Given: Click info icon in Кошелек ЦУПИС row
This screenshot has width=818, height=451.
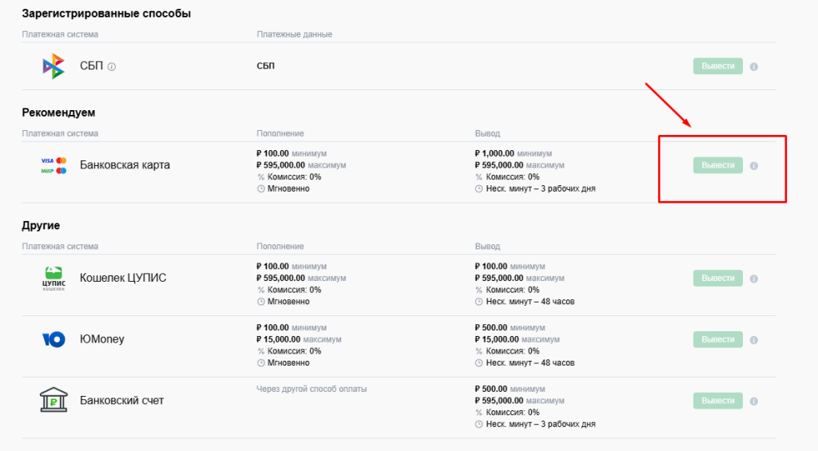Looking at the screenshot, I should pyautogui.click(x=754, y=279).
